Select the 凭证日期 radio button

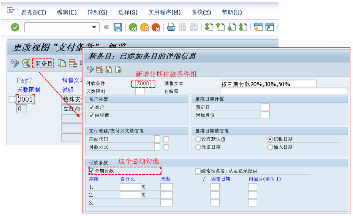point(198,147)
